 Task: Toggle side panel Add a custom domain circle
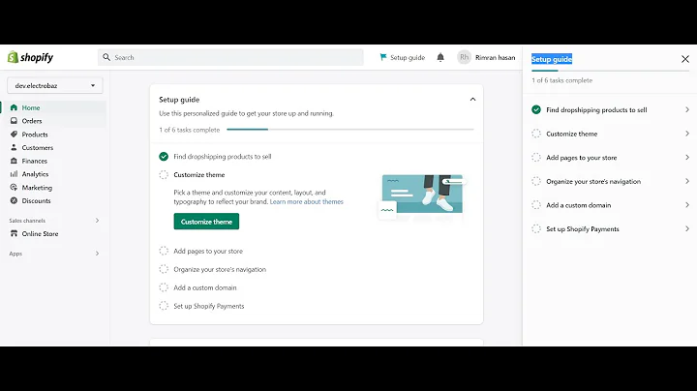(x=536, y=205)
